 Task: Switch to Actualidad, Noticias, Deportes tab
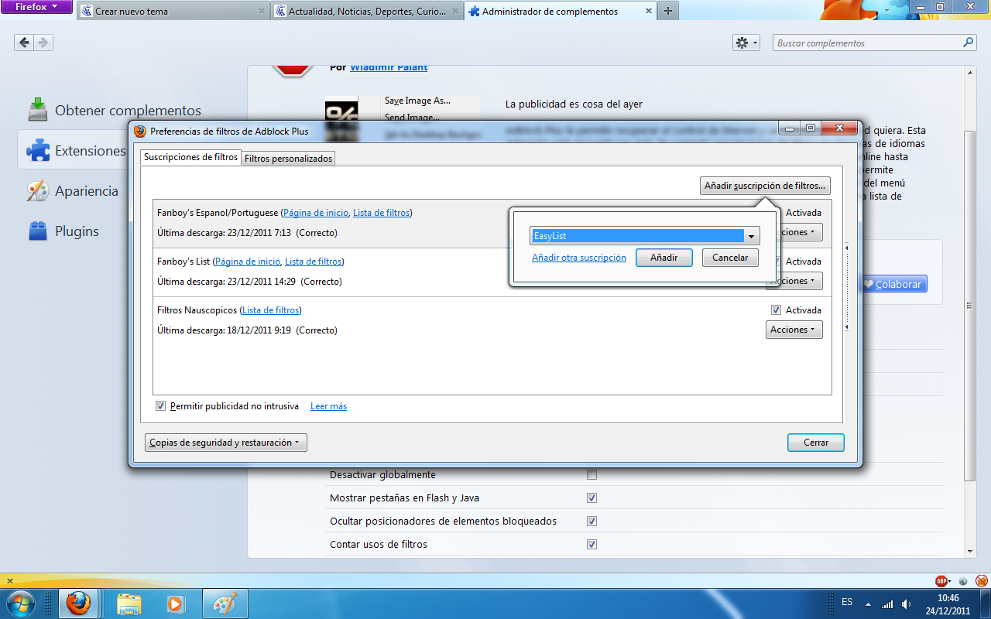click(x=367, y=12)
